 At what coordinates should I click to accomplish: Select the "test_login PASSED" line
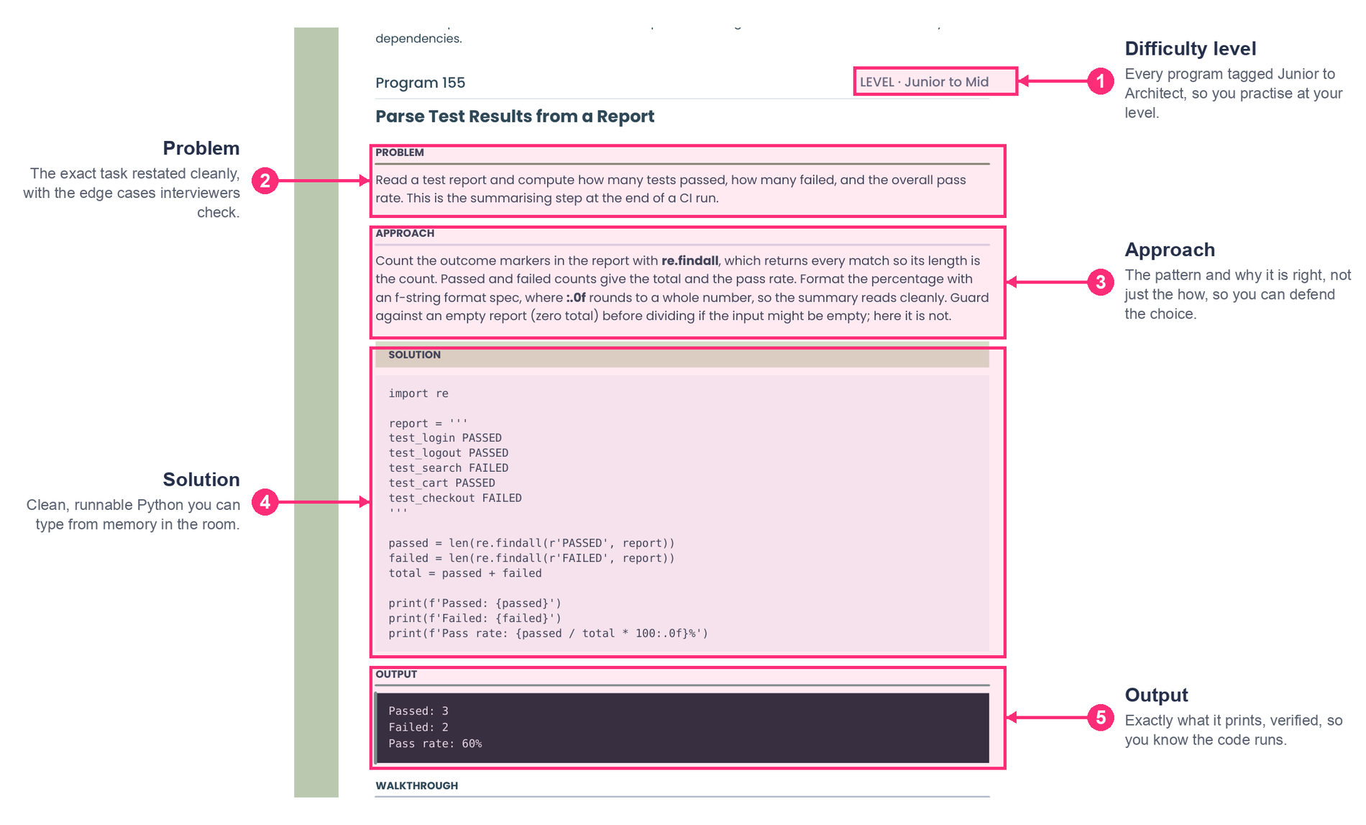pyautogui.click(x=445, y=438)
